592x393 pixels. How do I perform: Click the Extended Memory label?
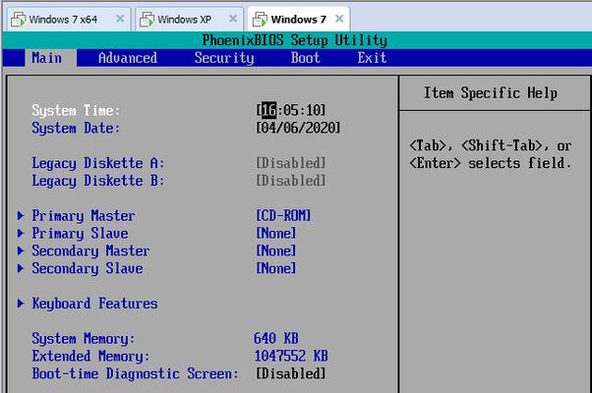click(90, 356)
